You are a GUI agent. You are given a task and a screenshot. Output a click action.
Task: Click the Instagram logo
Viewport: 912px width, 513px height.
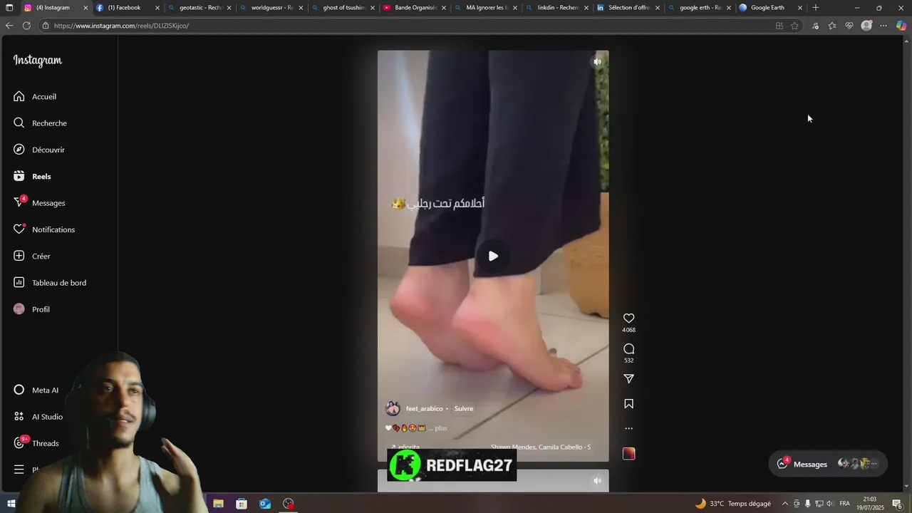(38, 61)
